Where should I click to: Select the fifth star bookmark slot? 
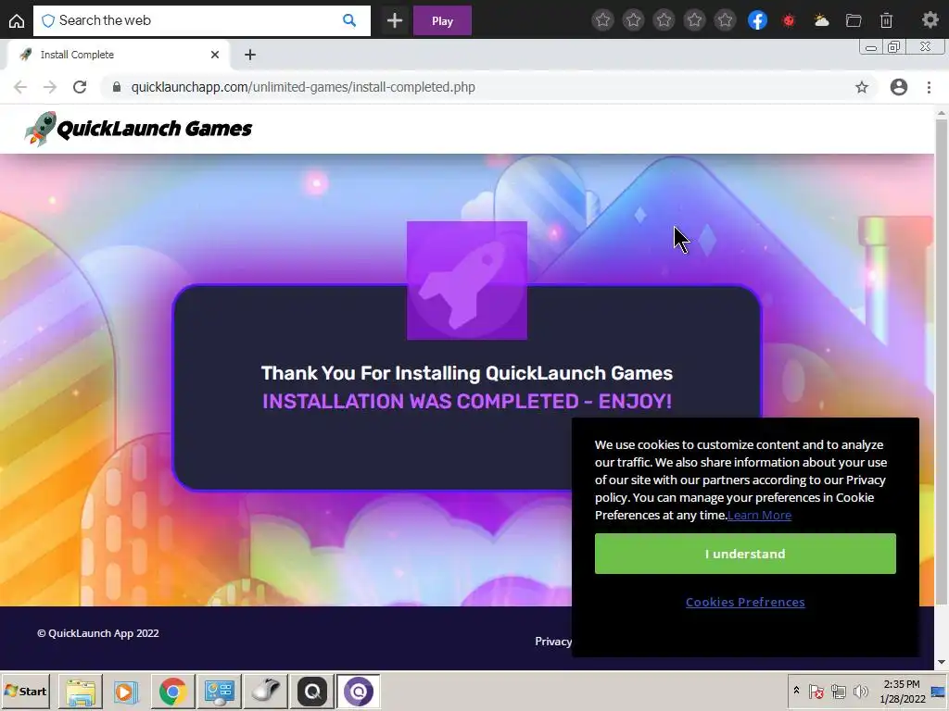(725, 20)
